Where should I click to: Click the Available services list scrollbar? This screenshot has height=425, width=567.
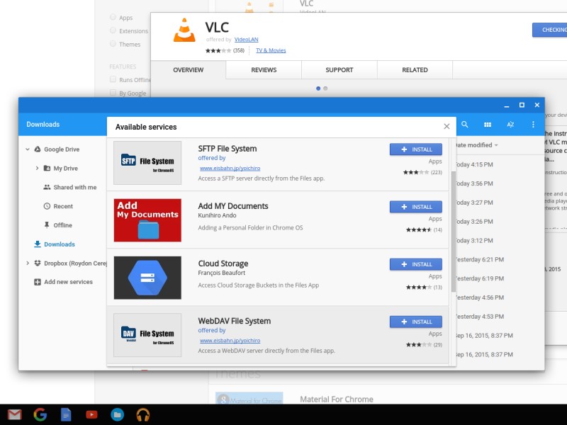453,232
